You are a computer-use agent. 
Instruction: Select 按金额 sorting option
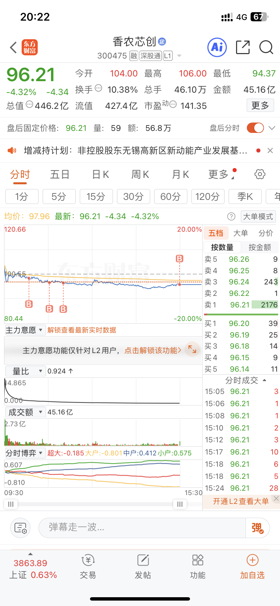pyautogui.click(x=260, y=247)
